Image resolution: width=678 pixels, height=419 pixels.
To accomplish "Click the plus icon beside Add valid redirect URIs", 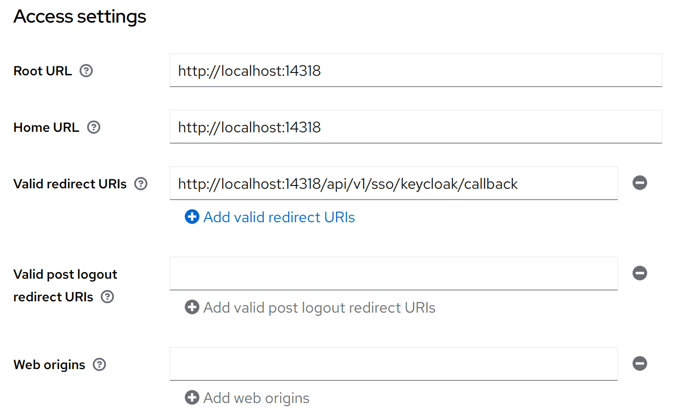I will [192, 217].
